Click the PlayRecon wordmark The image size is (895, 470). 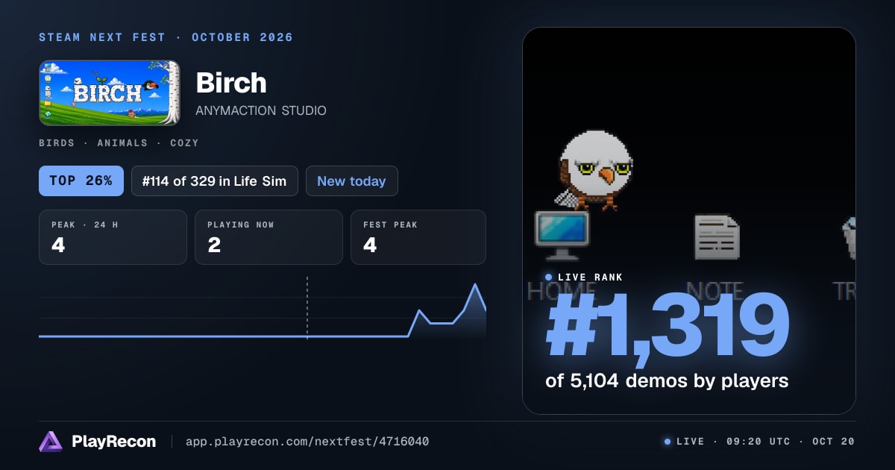[113, 442]
